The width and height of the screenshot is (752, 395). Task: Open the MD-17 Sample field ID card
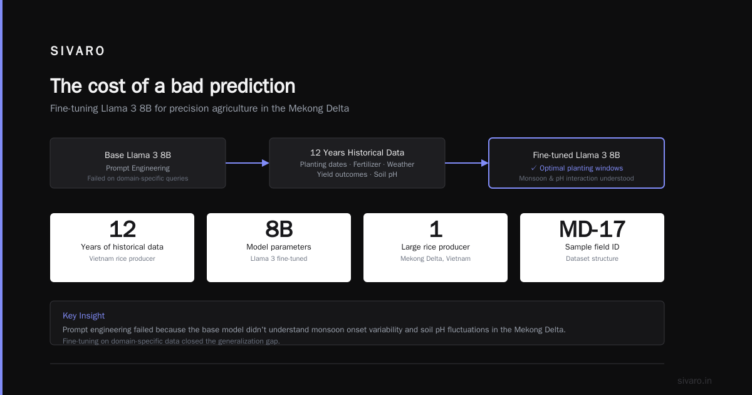592,248
